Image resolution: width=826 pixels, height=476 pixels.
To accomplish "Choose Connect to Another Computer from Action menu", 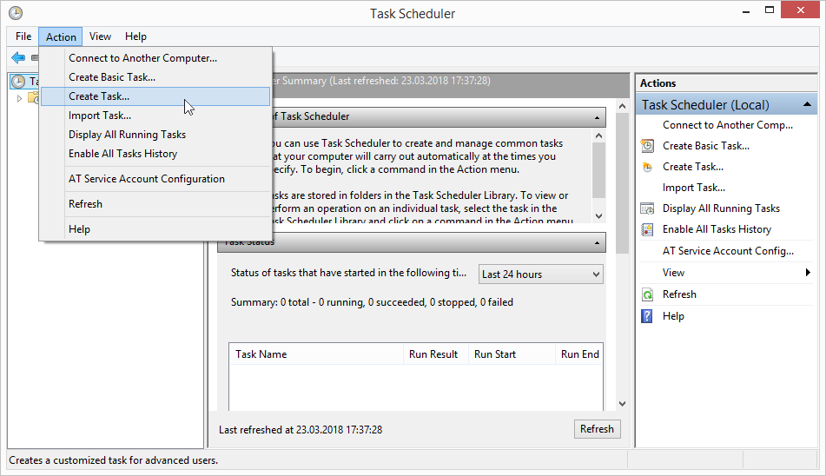I will (155, 58).
